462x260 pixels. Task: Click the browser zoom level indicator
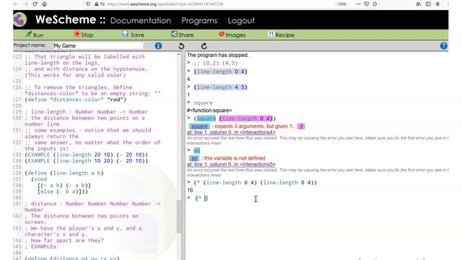(x=341, y=4)
